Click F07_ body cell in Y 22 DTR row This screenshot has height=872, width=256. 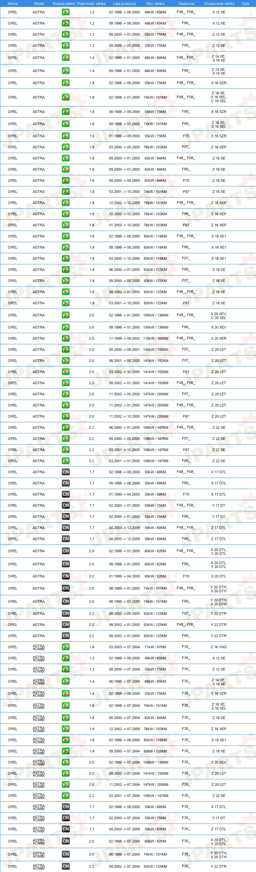coord(186,613)
